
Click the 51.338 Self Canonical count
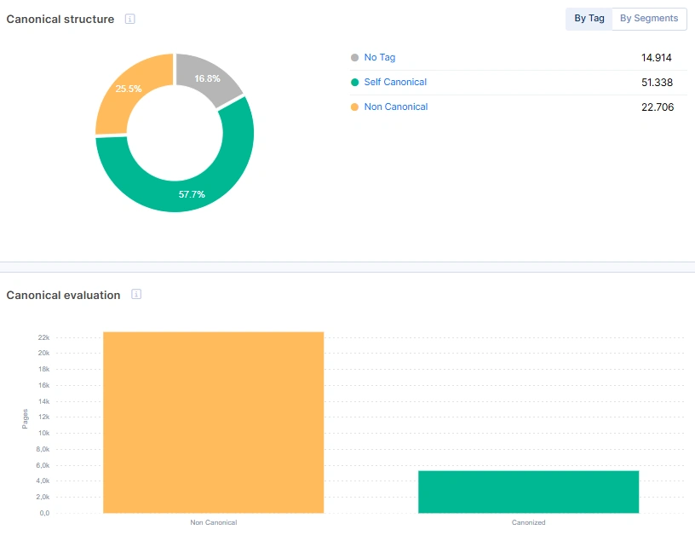[656, 83]
